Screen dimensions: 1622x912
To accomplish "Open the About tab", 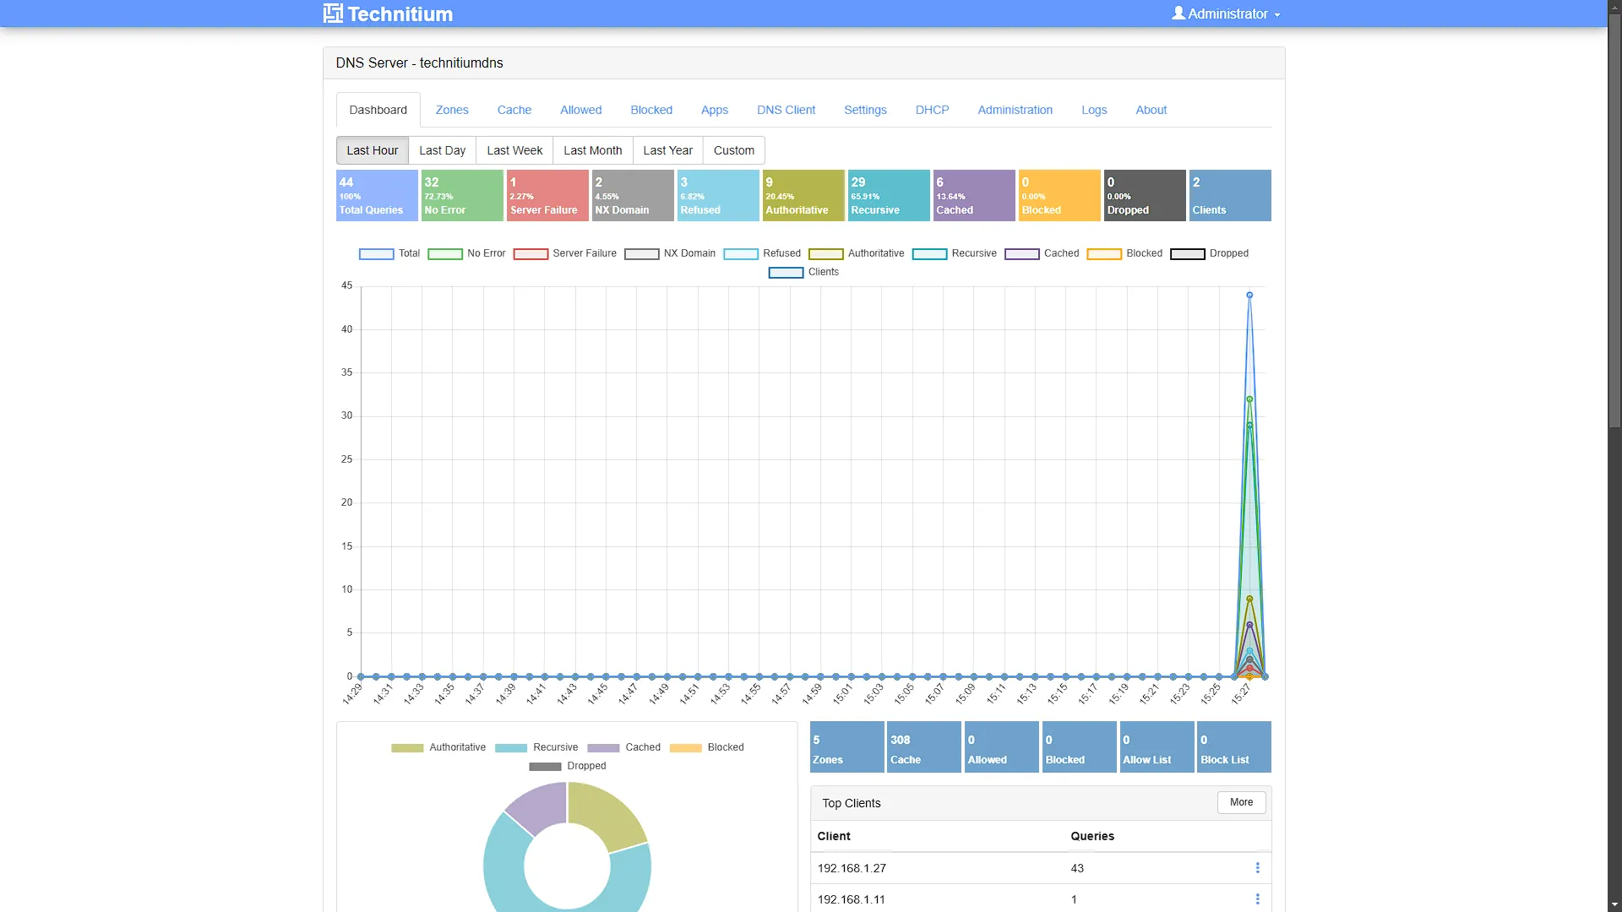I will coord(1151,110).
